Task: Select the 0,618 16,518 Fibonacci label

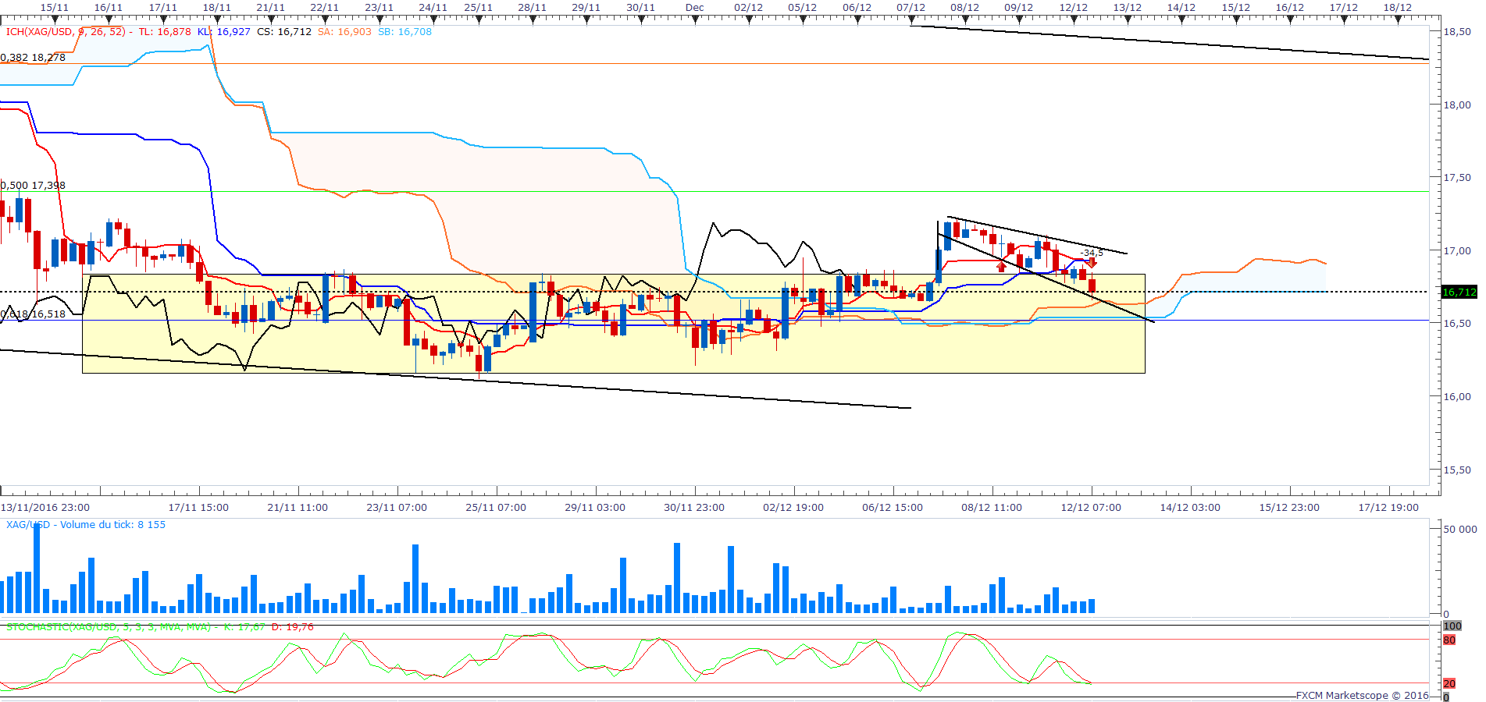Action: [33, 314]
